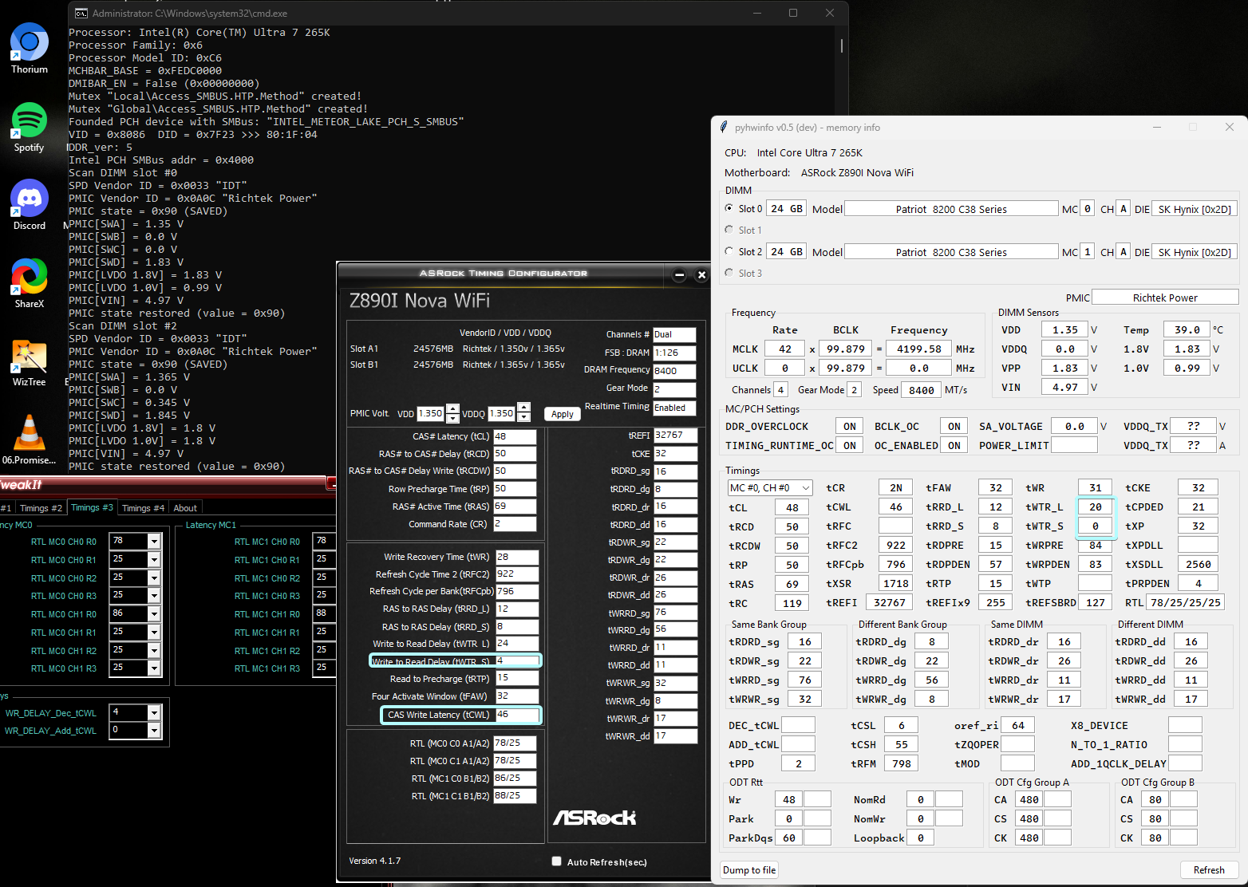Click the Gear Mode field in ASRock
The width and height of the screenshot is (1248, 887).
[674, 388]
